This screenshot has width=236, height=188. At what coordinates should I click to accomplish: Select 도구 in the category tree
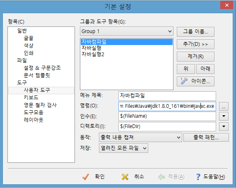[x=22, y=83]
